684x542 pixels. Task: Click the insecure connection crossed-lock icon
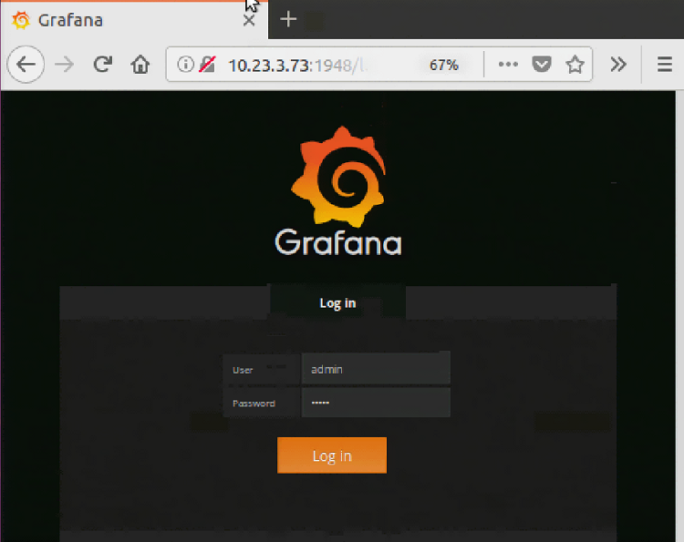point(207,65)
